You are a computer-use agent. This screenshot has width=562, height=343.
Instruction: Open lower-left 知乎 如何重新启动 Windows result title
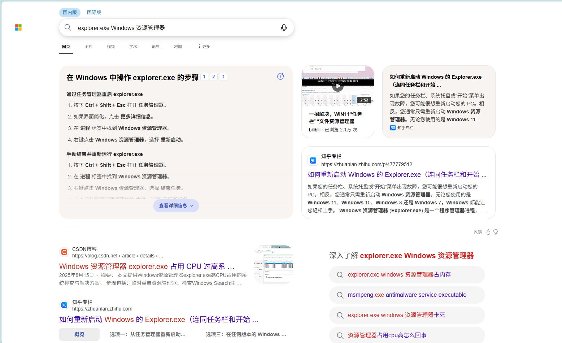pyautogui.click(x=159, y=320)
